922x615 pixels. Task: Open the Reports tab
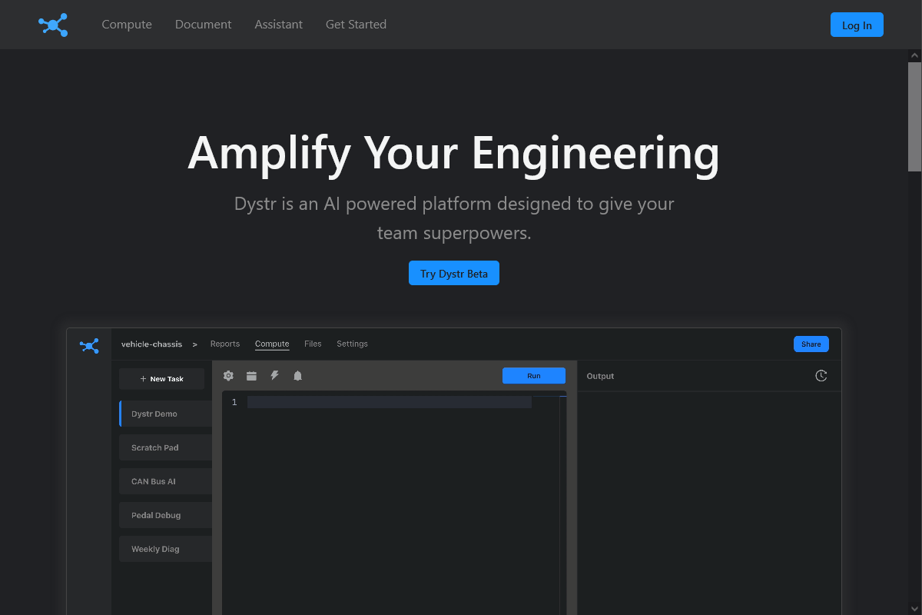click(225, 344)
